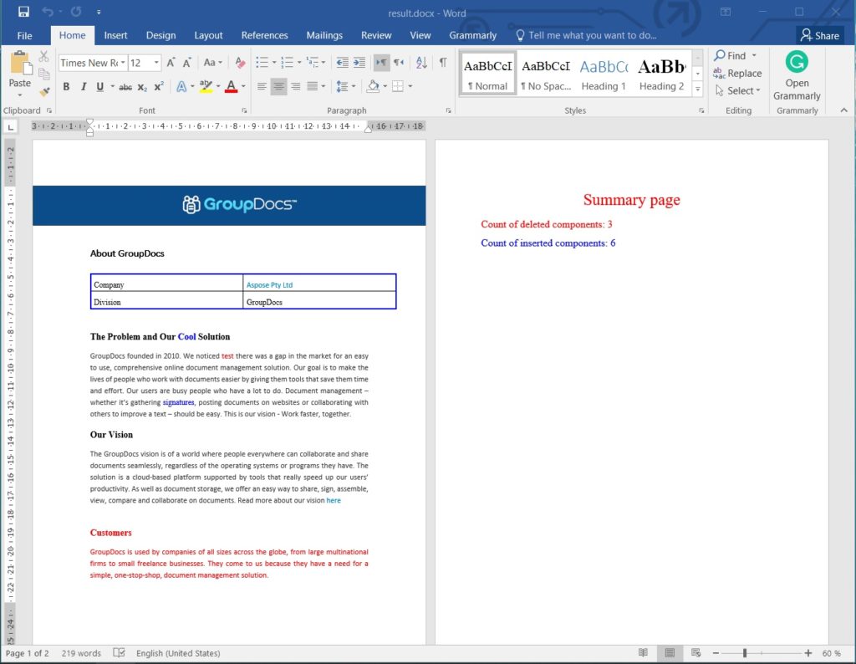This screenshot has width=856, height=664.
Task: Open the font size dropdown
Action: click(x=157, y=63)
